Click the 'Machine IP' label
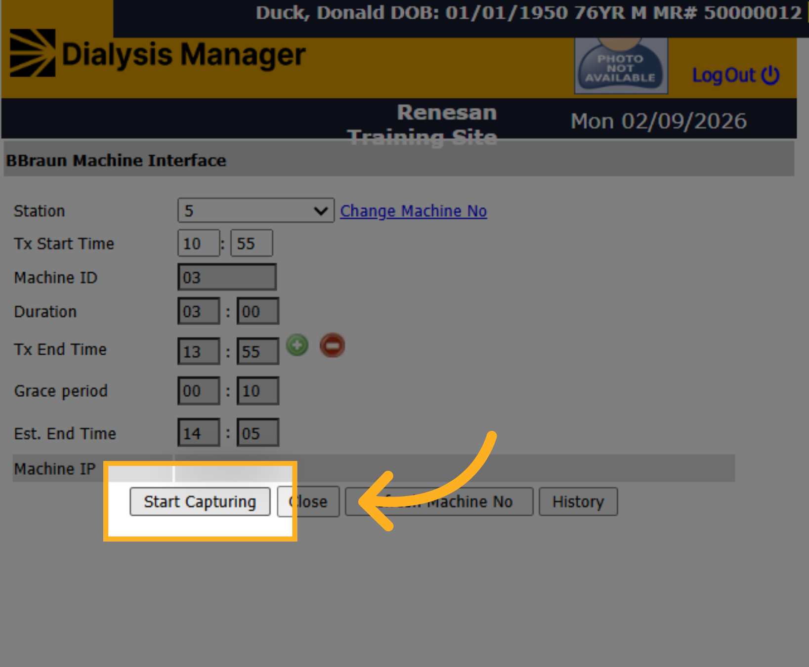The height and width of the screenshot is (667, 809). click(55, 468)
